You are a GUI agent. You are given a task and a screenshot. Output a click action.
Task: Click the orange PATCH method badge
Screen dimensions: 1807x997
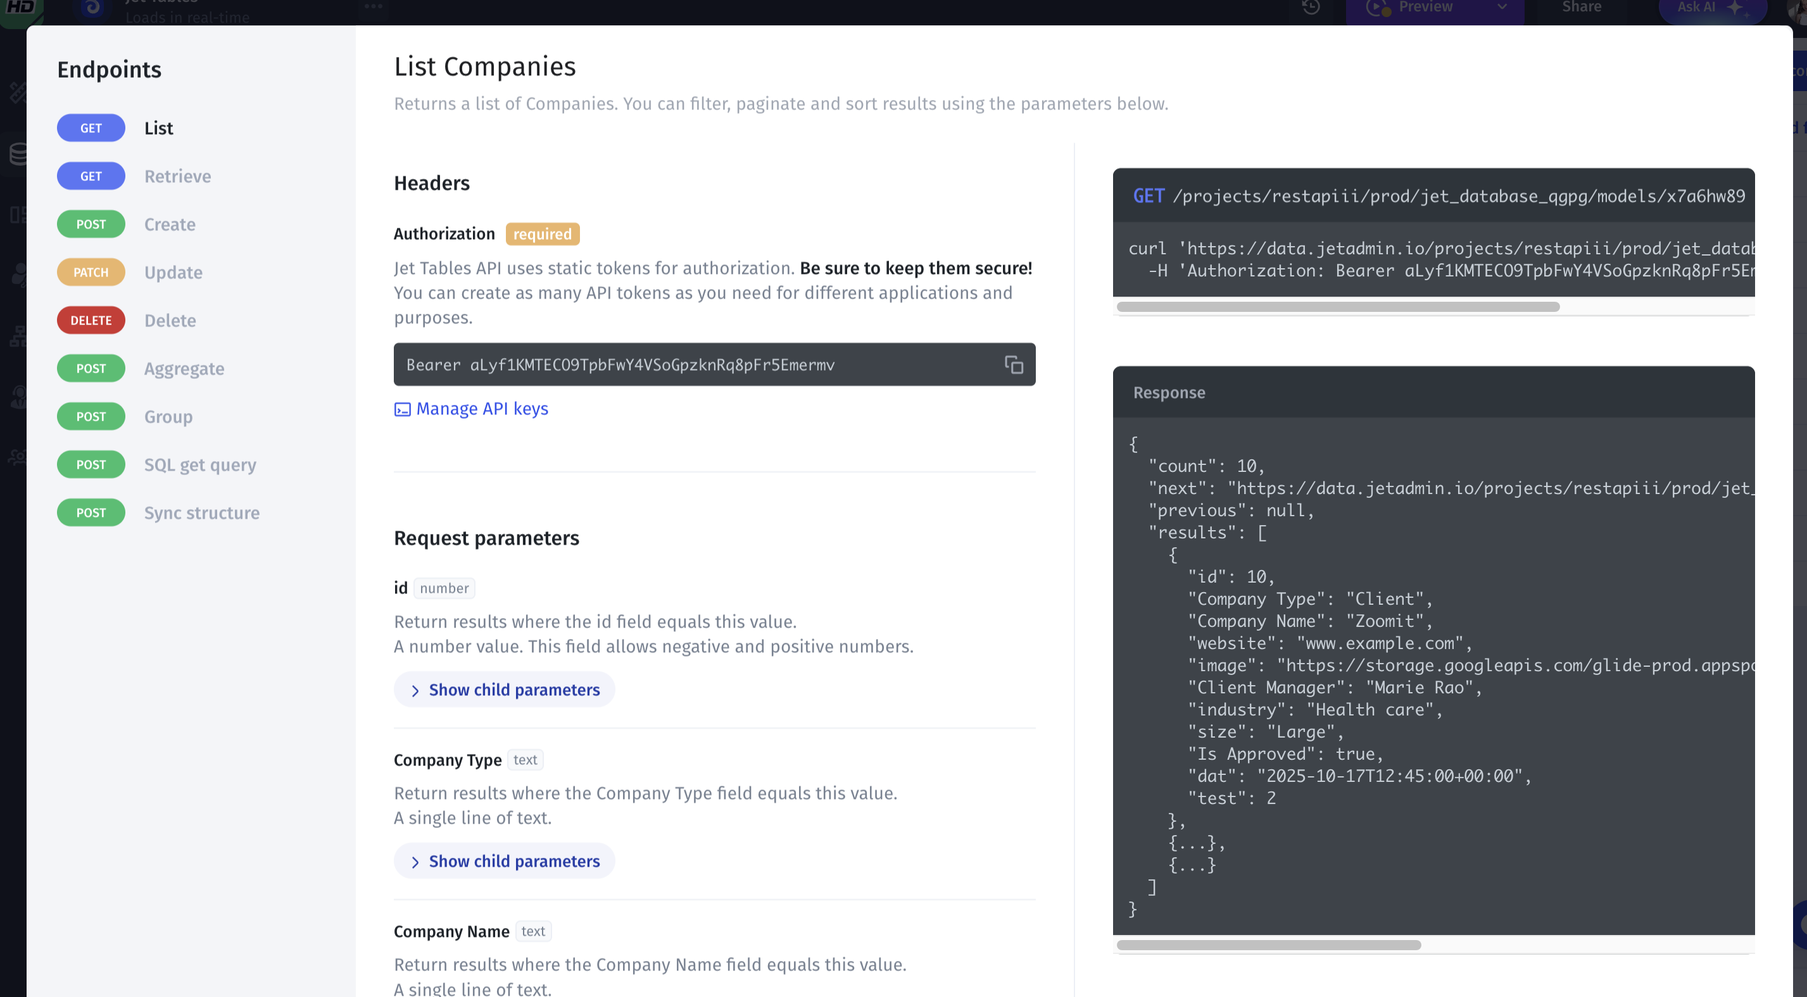[x=91, y=272]
